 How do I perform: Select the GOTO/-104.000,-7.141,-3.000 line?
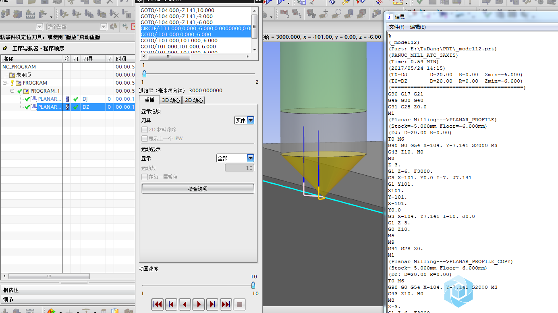[x=176, y=16]
